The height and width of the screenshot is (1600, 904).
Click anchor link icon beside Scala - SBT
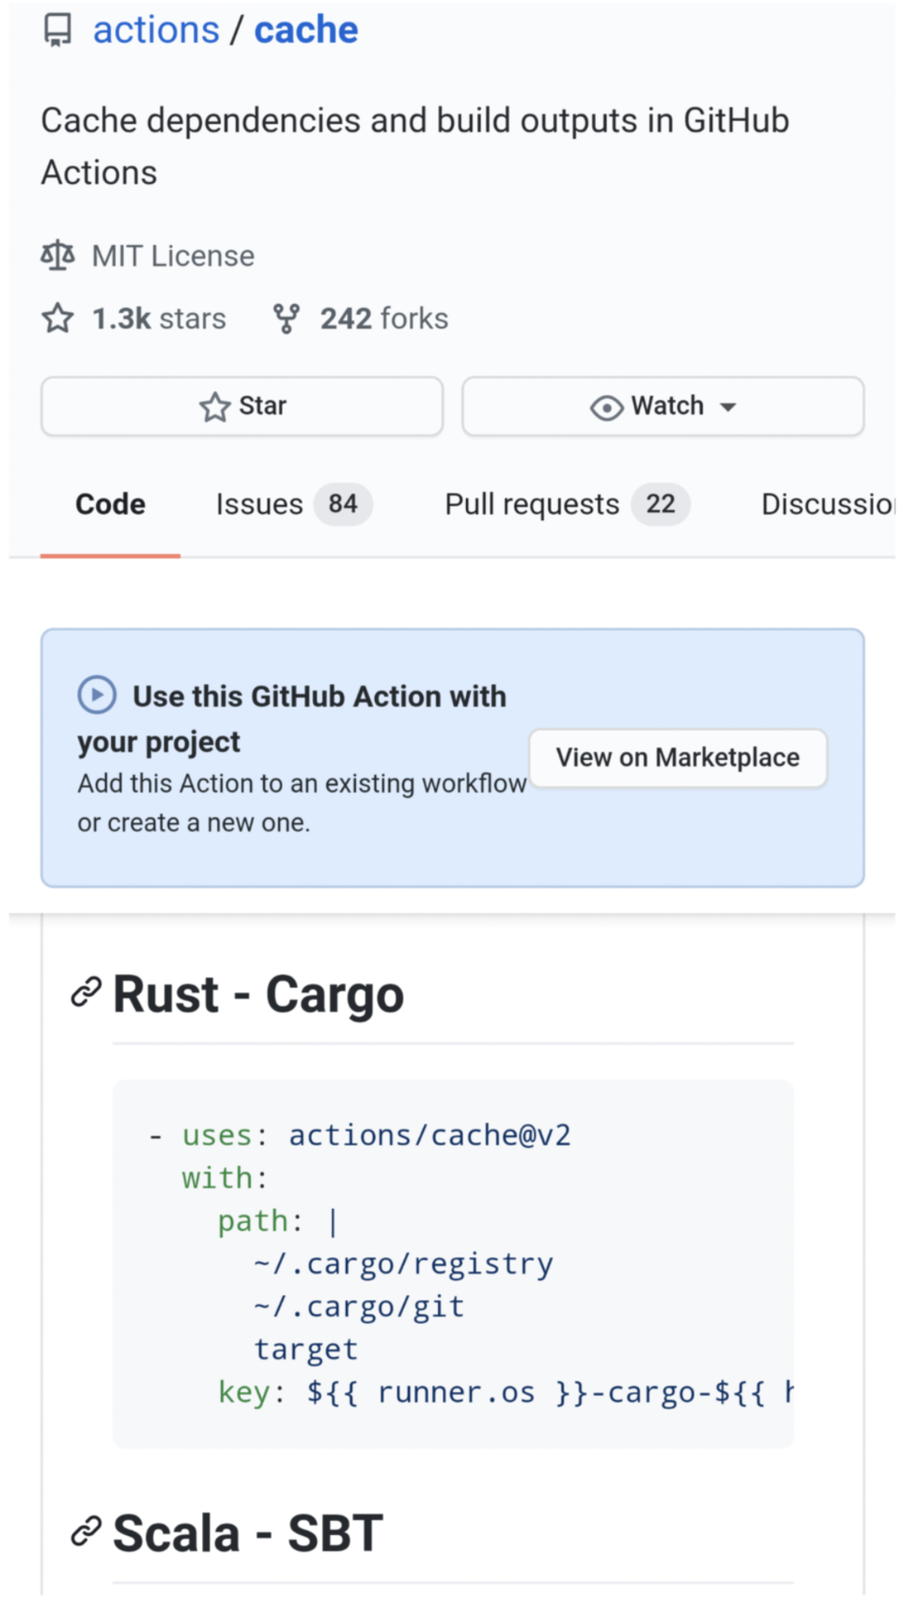(x=86, y=1531)
